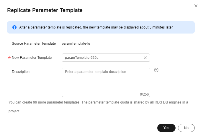The image size is (203, 140).
Task: Confirm replication with the Yes button
Action: [x=166, y=128]
